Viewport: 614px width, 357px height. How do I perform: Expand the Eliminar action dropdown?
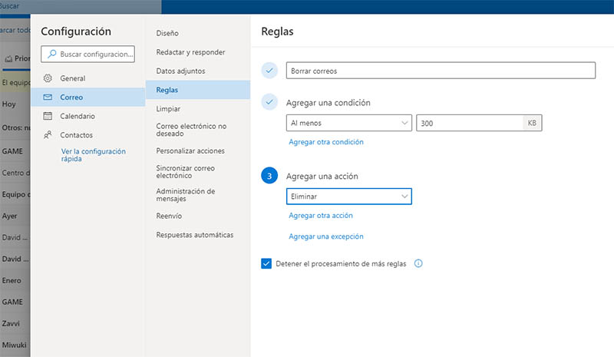pyautogui.click(x=348, y=197)
